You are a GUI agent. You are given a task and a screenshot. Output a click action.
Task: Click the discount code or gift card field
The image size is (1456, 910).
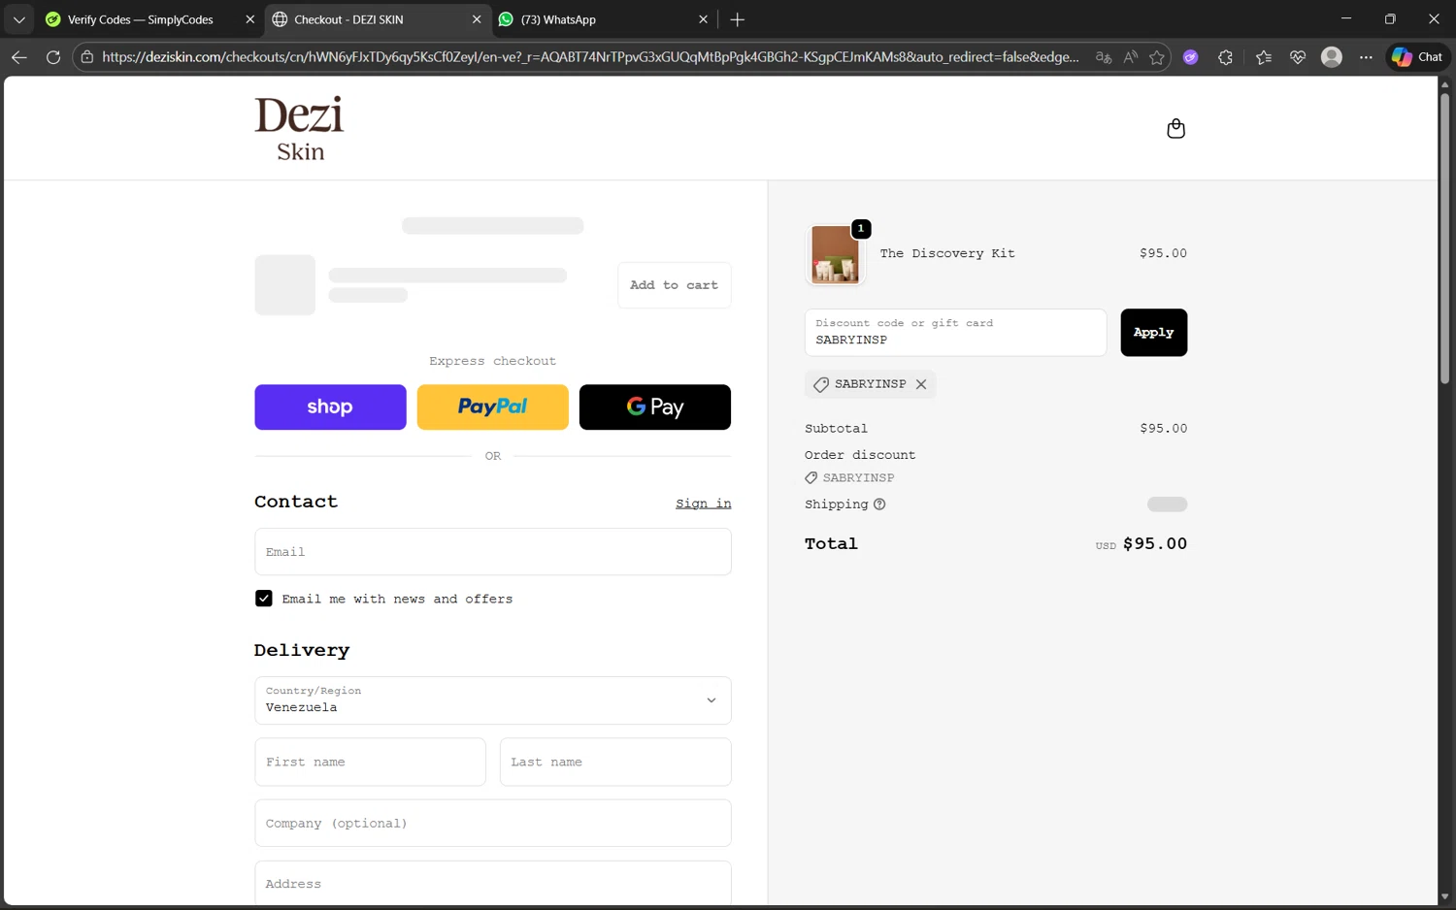coord(955,333)
